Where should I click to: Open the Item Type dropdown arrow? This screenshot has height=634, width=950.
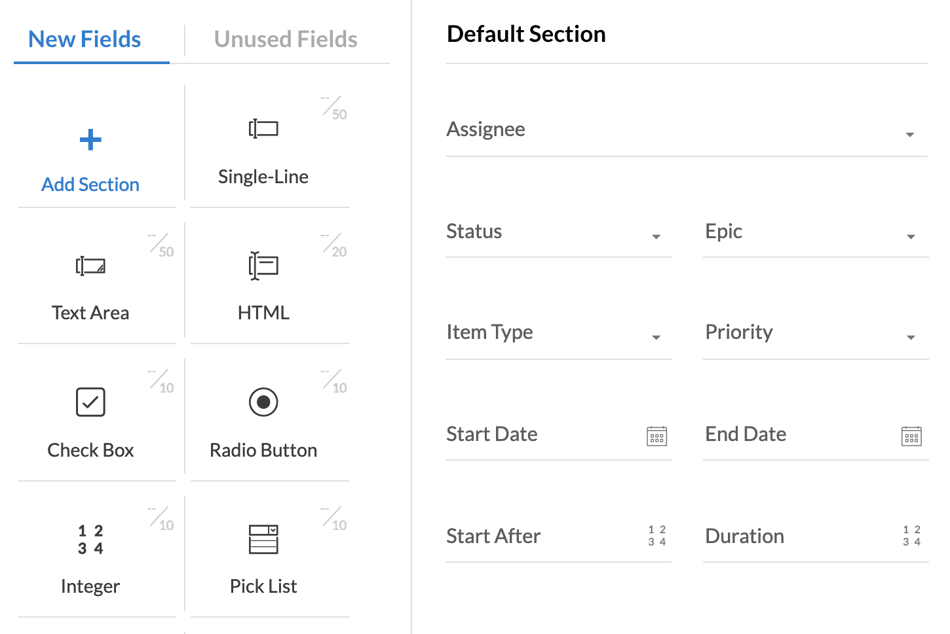(656, 338)
